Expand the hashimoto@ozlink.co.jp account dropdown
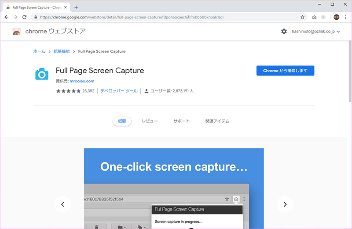 coord(315,32)
